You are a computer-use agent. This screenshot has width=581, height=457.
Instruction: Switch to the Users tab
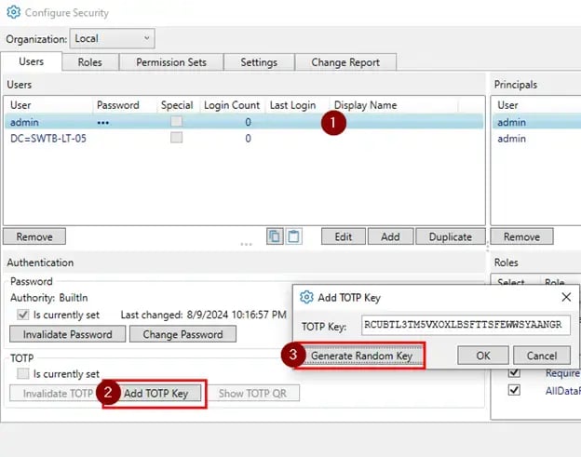(31, 61)
